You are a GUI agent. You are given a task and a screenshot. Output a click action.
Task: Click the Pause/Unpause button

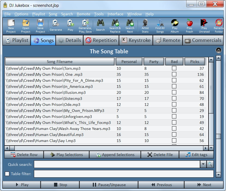pos(109,185)
